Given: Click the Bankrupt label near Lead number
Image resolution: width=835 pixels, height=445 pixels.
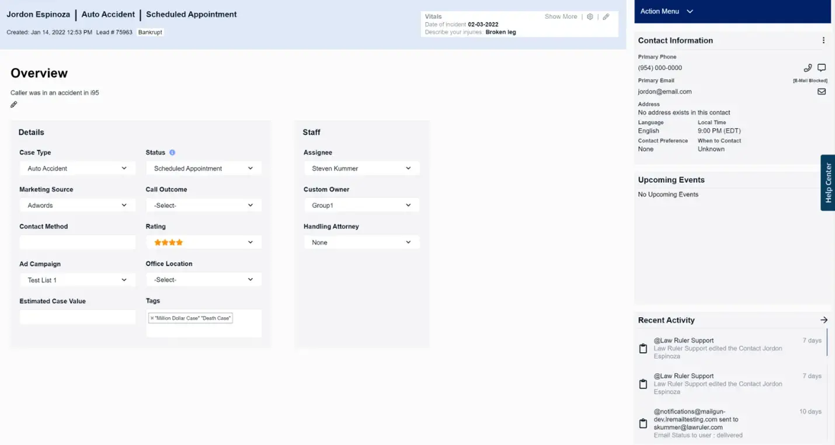Looking at the screenshot, I should point(150,32).
